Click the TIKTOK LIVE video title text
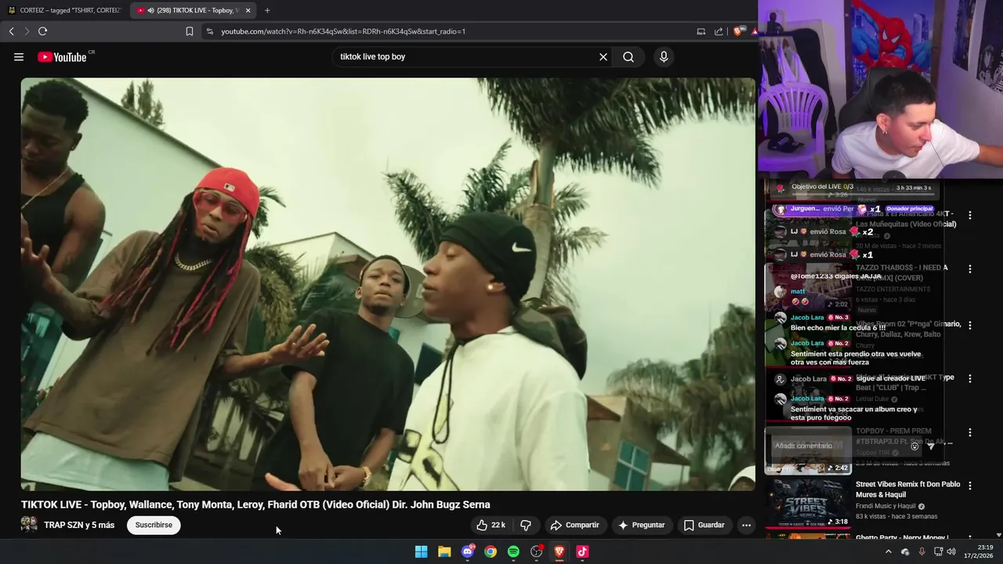Image resolution: width=1003 pixels, height=564 pixels. pos(255,504)
